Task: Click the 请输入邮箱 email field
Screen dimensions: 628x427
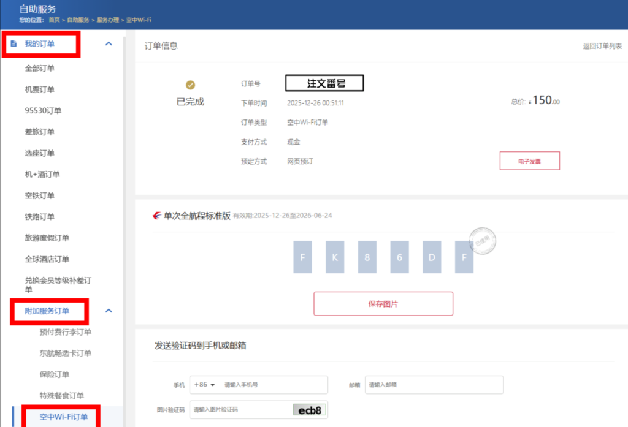Action: 434,385
